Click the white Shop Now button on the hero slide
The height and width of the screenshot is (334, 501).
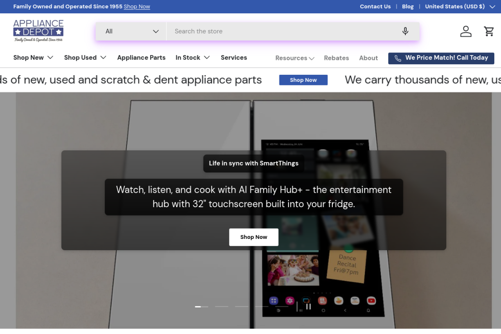[x=254, y=237]
